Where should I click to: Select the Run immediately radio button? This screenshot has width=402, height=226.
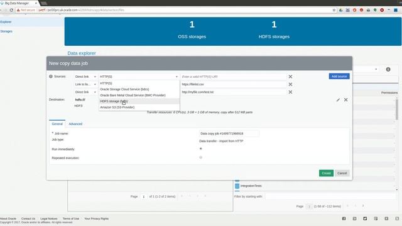point(201,149)
